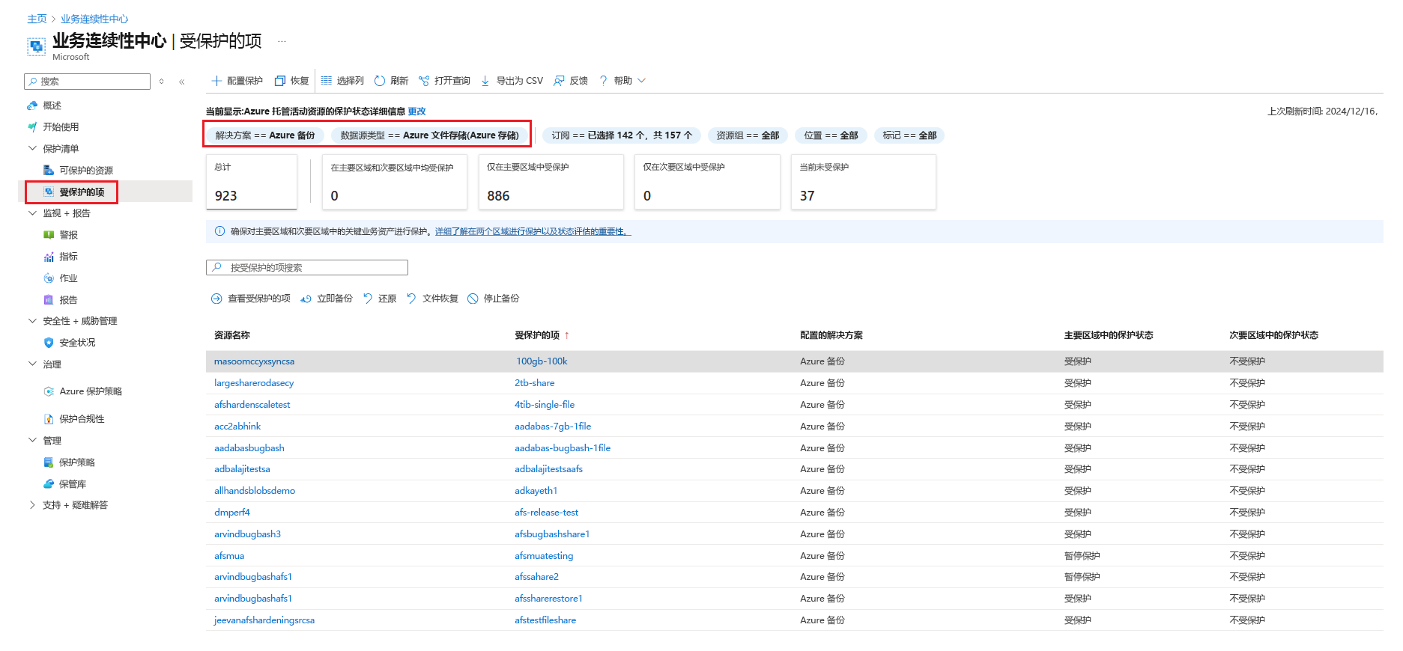Click the 还原 action icon
The height and width of the screenshot is (651, 1403).
pos(368,299)
